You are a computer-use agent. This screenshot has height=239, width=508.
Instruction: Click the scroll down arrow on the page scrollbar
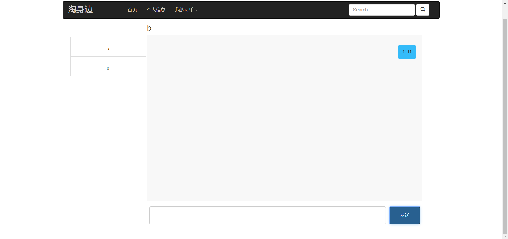click(x=505, y=236)
